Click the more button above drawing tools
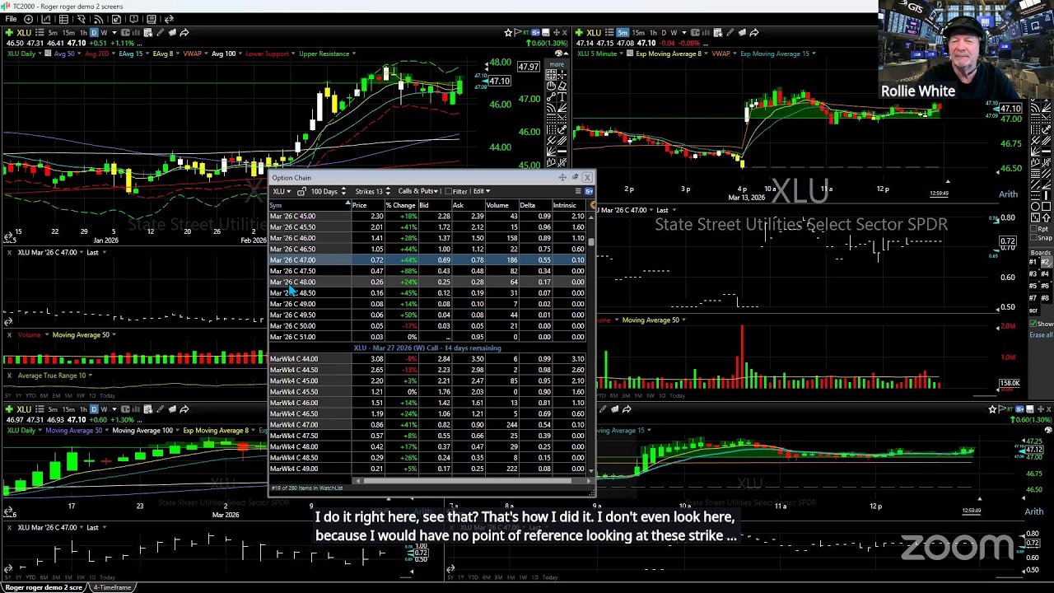The height and width of the screenshot is (593, 1054). pos(557,64)
